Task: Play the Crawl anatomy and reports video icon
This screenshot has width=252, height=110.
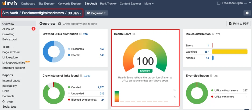Action: click(x=60, y=24)
